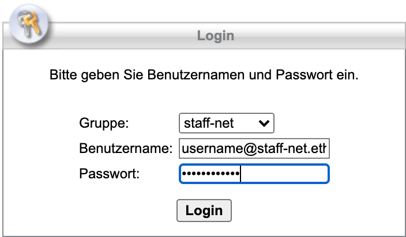Click into the Passwort field

[254, 174]
